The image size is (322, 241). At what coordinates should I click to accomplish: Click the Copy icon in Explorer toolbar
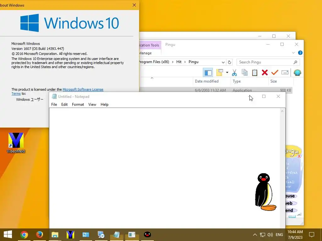(244, 72)
